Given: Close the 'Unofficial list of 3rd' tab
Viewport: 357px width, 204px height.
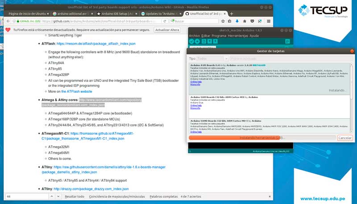Looking at the screenshot, I should point(225,14).
